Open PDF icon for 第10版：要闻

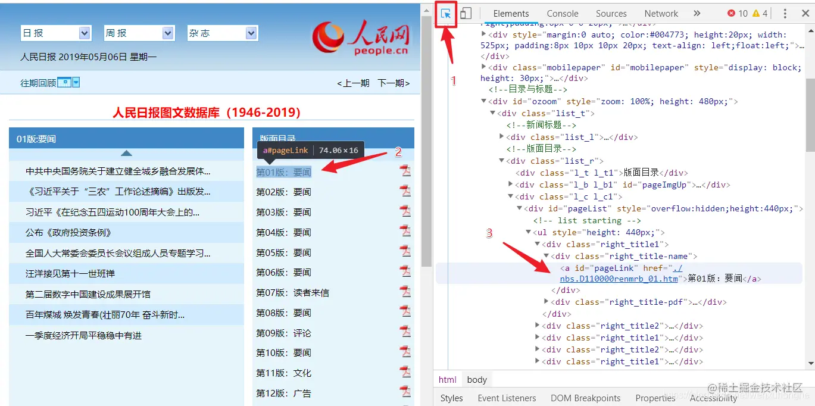click(405, 352)
